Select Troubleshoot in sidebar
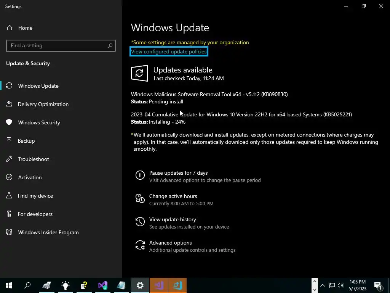The image size is (390, 293). 61,159
